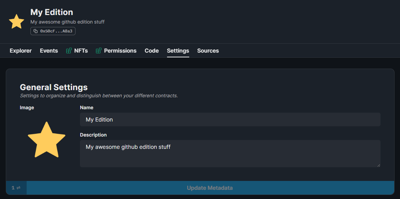
Task: Open the Permissions tab
Action: tap(120, 51)
